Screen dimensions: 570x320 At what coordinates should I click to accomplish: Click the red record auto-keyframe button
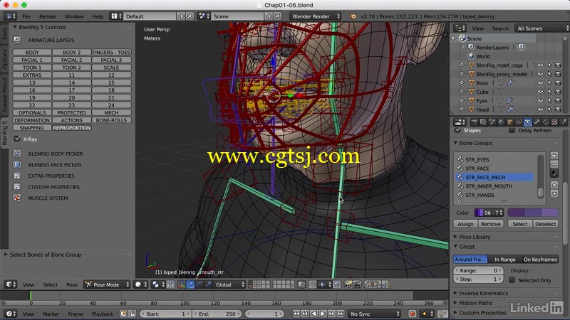[x=413, y=314]
